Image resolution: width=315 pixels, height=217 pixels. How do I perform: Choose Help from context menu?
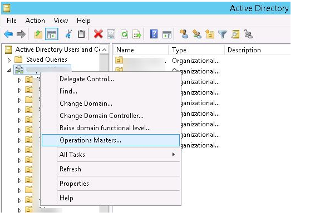click(111, 198)
